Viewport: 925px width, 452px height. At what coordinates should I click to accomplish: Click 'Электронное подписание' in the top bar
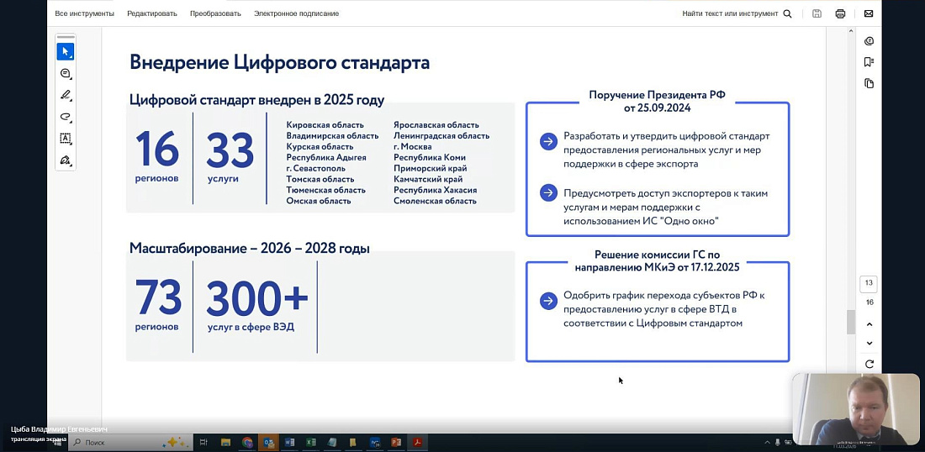pos(296,13)
